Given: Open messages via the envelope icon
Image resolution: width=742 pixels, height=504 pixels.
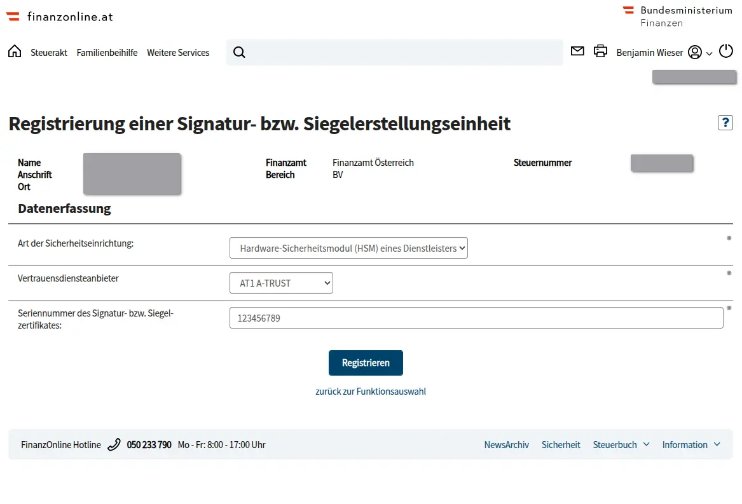Looking at the screenshot, I should (577, 51).
